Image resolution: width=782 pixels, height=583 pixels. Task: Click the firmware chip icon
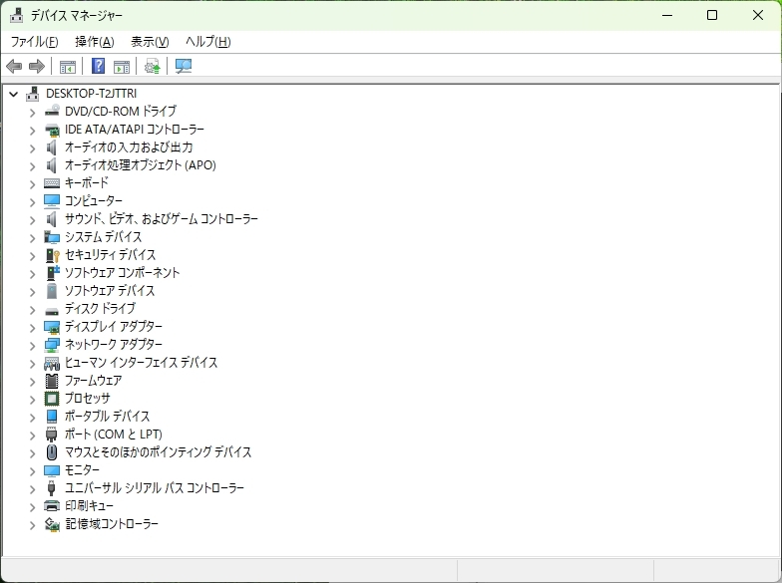pyautogui.click(x=52, y=381)
